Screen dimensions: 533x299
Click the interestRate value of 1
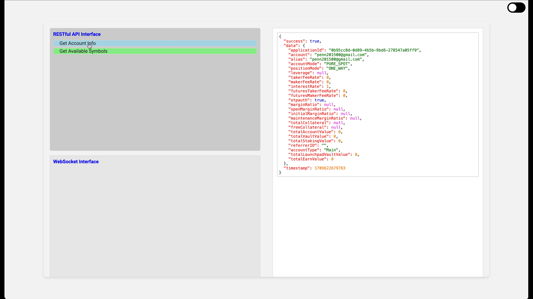click(328, 86)
